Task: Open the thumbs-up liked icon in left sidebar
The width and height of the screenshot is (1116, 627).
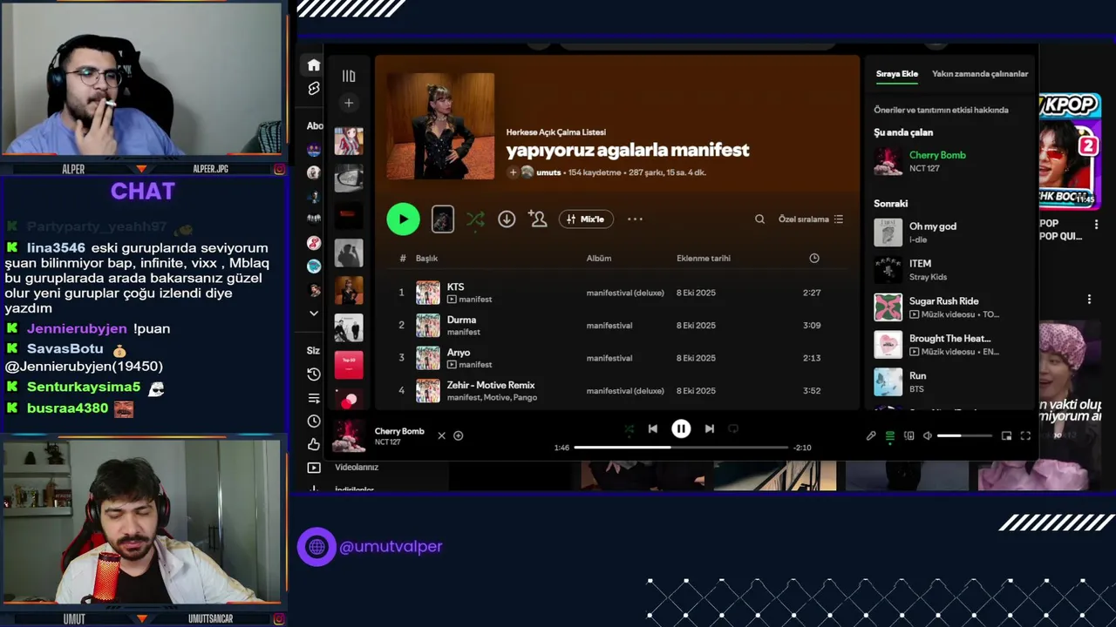Action: tap(314, 444)
